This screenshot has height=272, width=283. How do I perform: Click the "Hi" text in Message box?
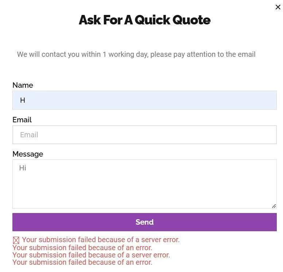(23, 168)
